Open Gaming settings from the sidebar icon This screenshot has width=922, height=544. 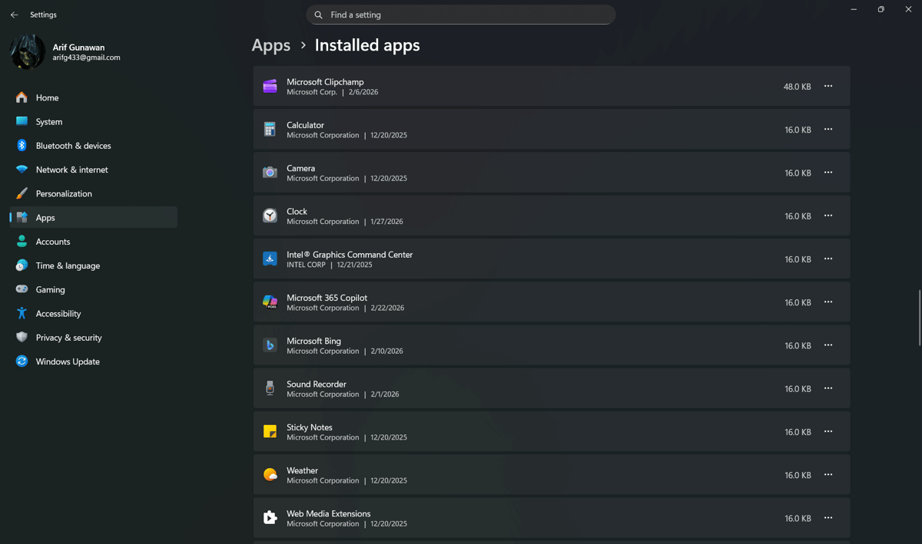[x=21, y=289]
